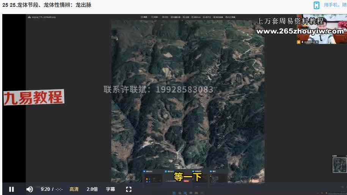Click the 等一下 subtitle caption text
This screenshot has height=195, width=347.
187,177
